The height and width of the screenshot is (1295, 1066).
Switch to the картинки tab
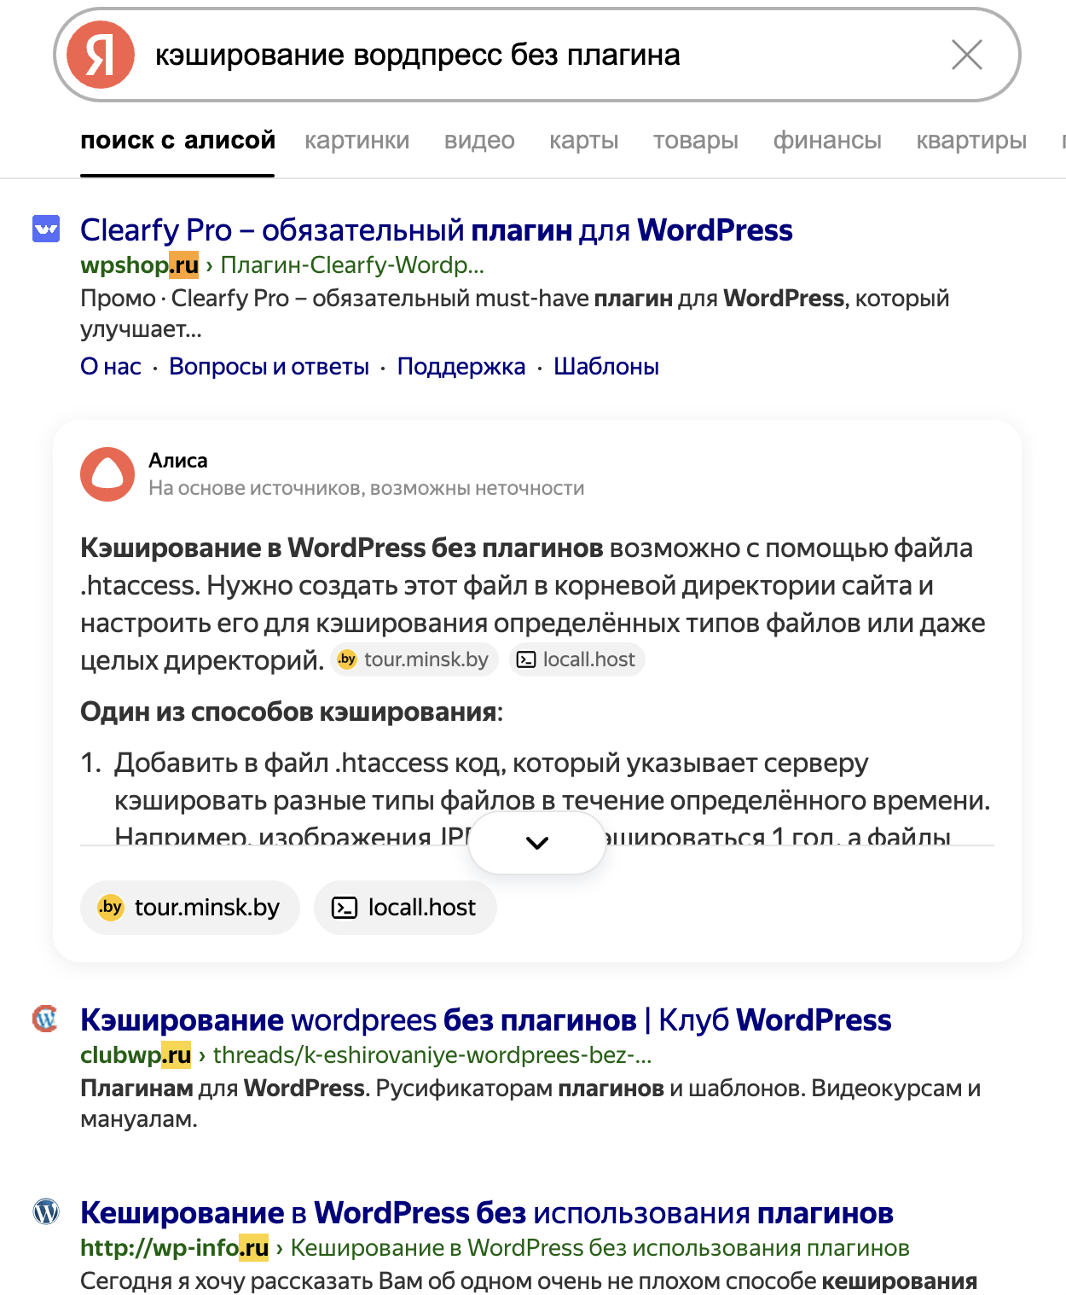356,141
